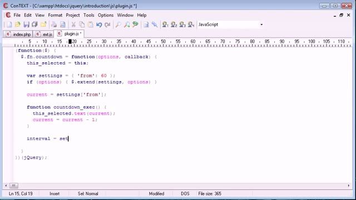Cut selection with the scissors icon
Screen dimensions: 356x200
point(73,24)
